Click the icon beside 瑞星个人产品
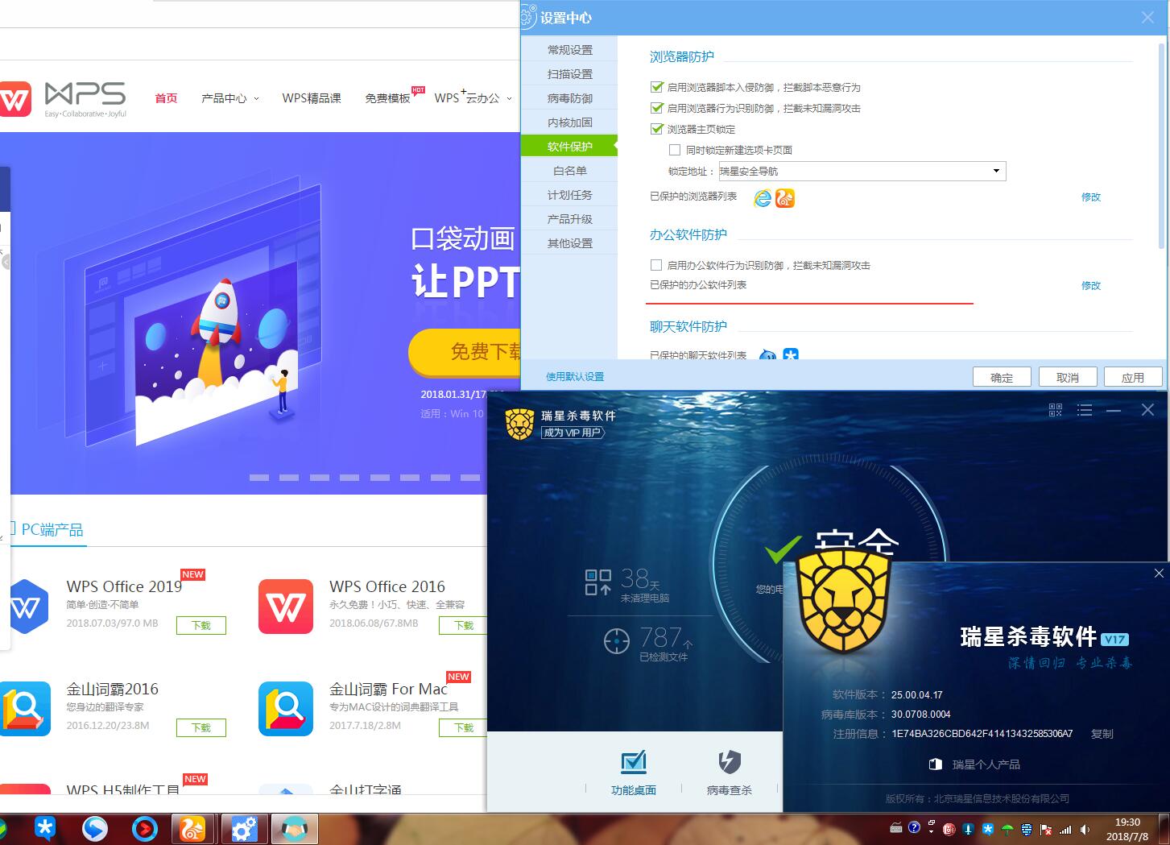 (936, 764)
